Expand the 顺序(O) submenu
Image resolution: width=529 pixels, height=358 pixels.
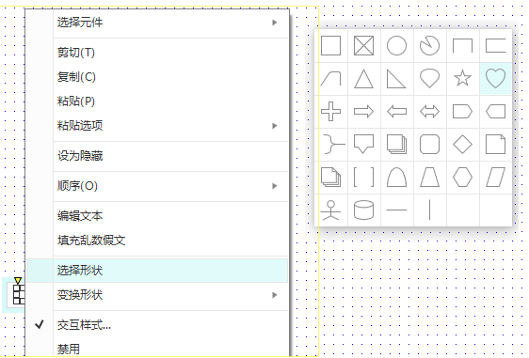click(157, 186)
